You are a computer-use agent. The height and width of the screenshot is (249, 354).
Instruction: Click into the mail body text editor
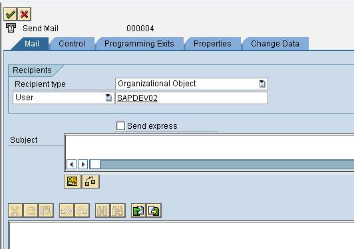(182, 236)
